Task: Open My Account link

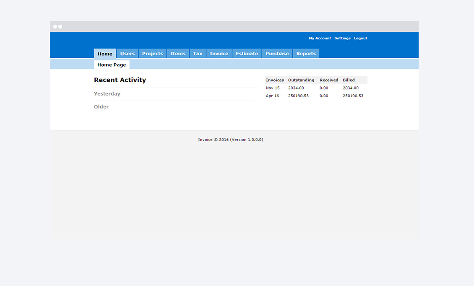Action: (320, 38)
